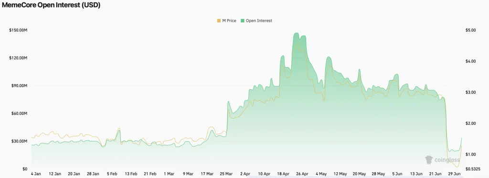Click the $90.00M left axis label
Viewport: 489px width, 178px height.
[20, 86]
